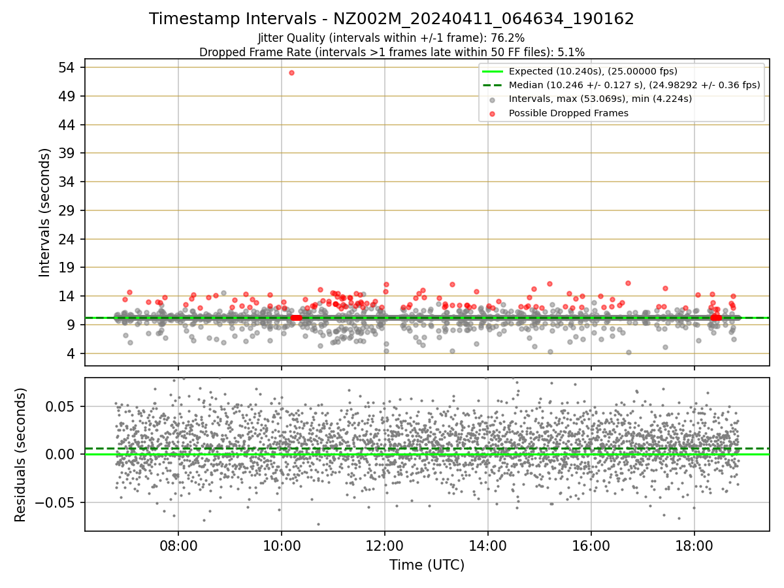Select the Jitter Quality 76.2% subtitle line
This screenshot has height=588, width=784.
pos(391,38)
